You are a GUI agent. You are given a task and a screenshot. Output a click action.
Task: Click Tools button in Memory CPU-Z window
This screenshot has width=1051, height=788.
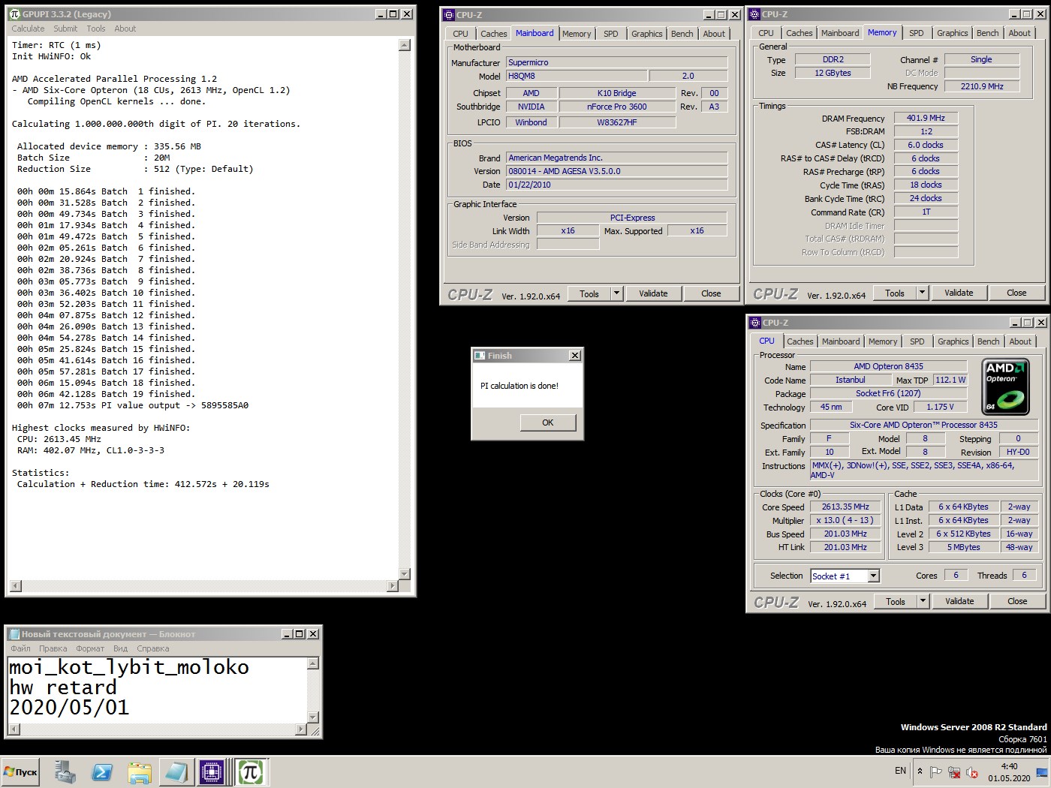point(895,293)
